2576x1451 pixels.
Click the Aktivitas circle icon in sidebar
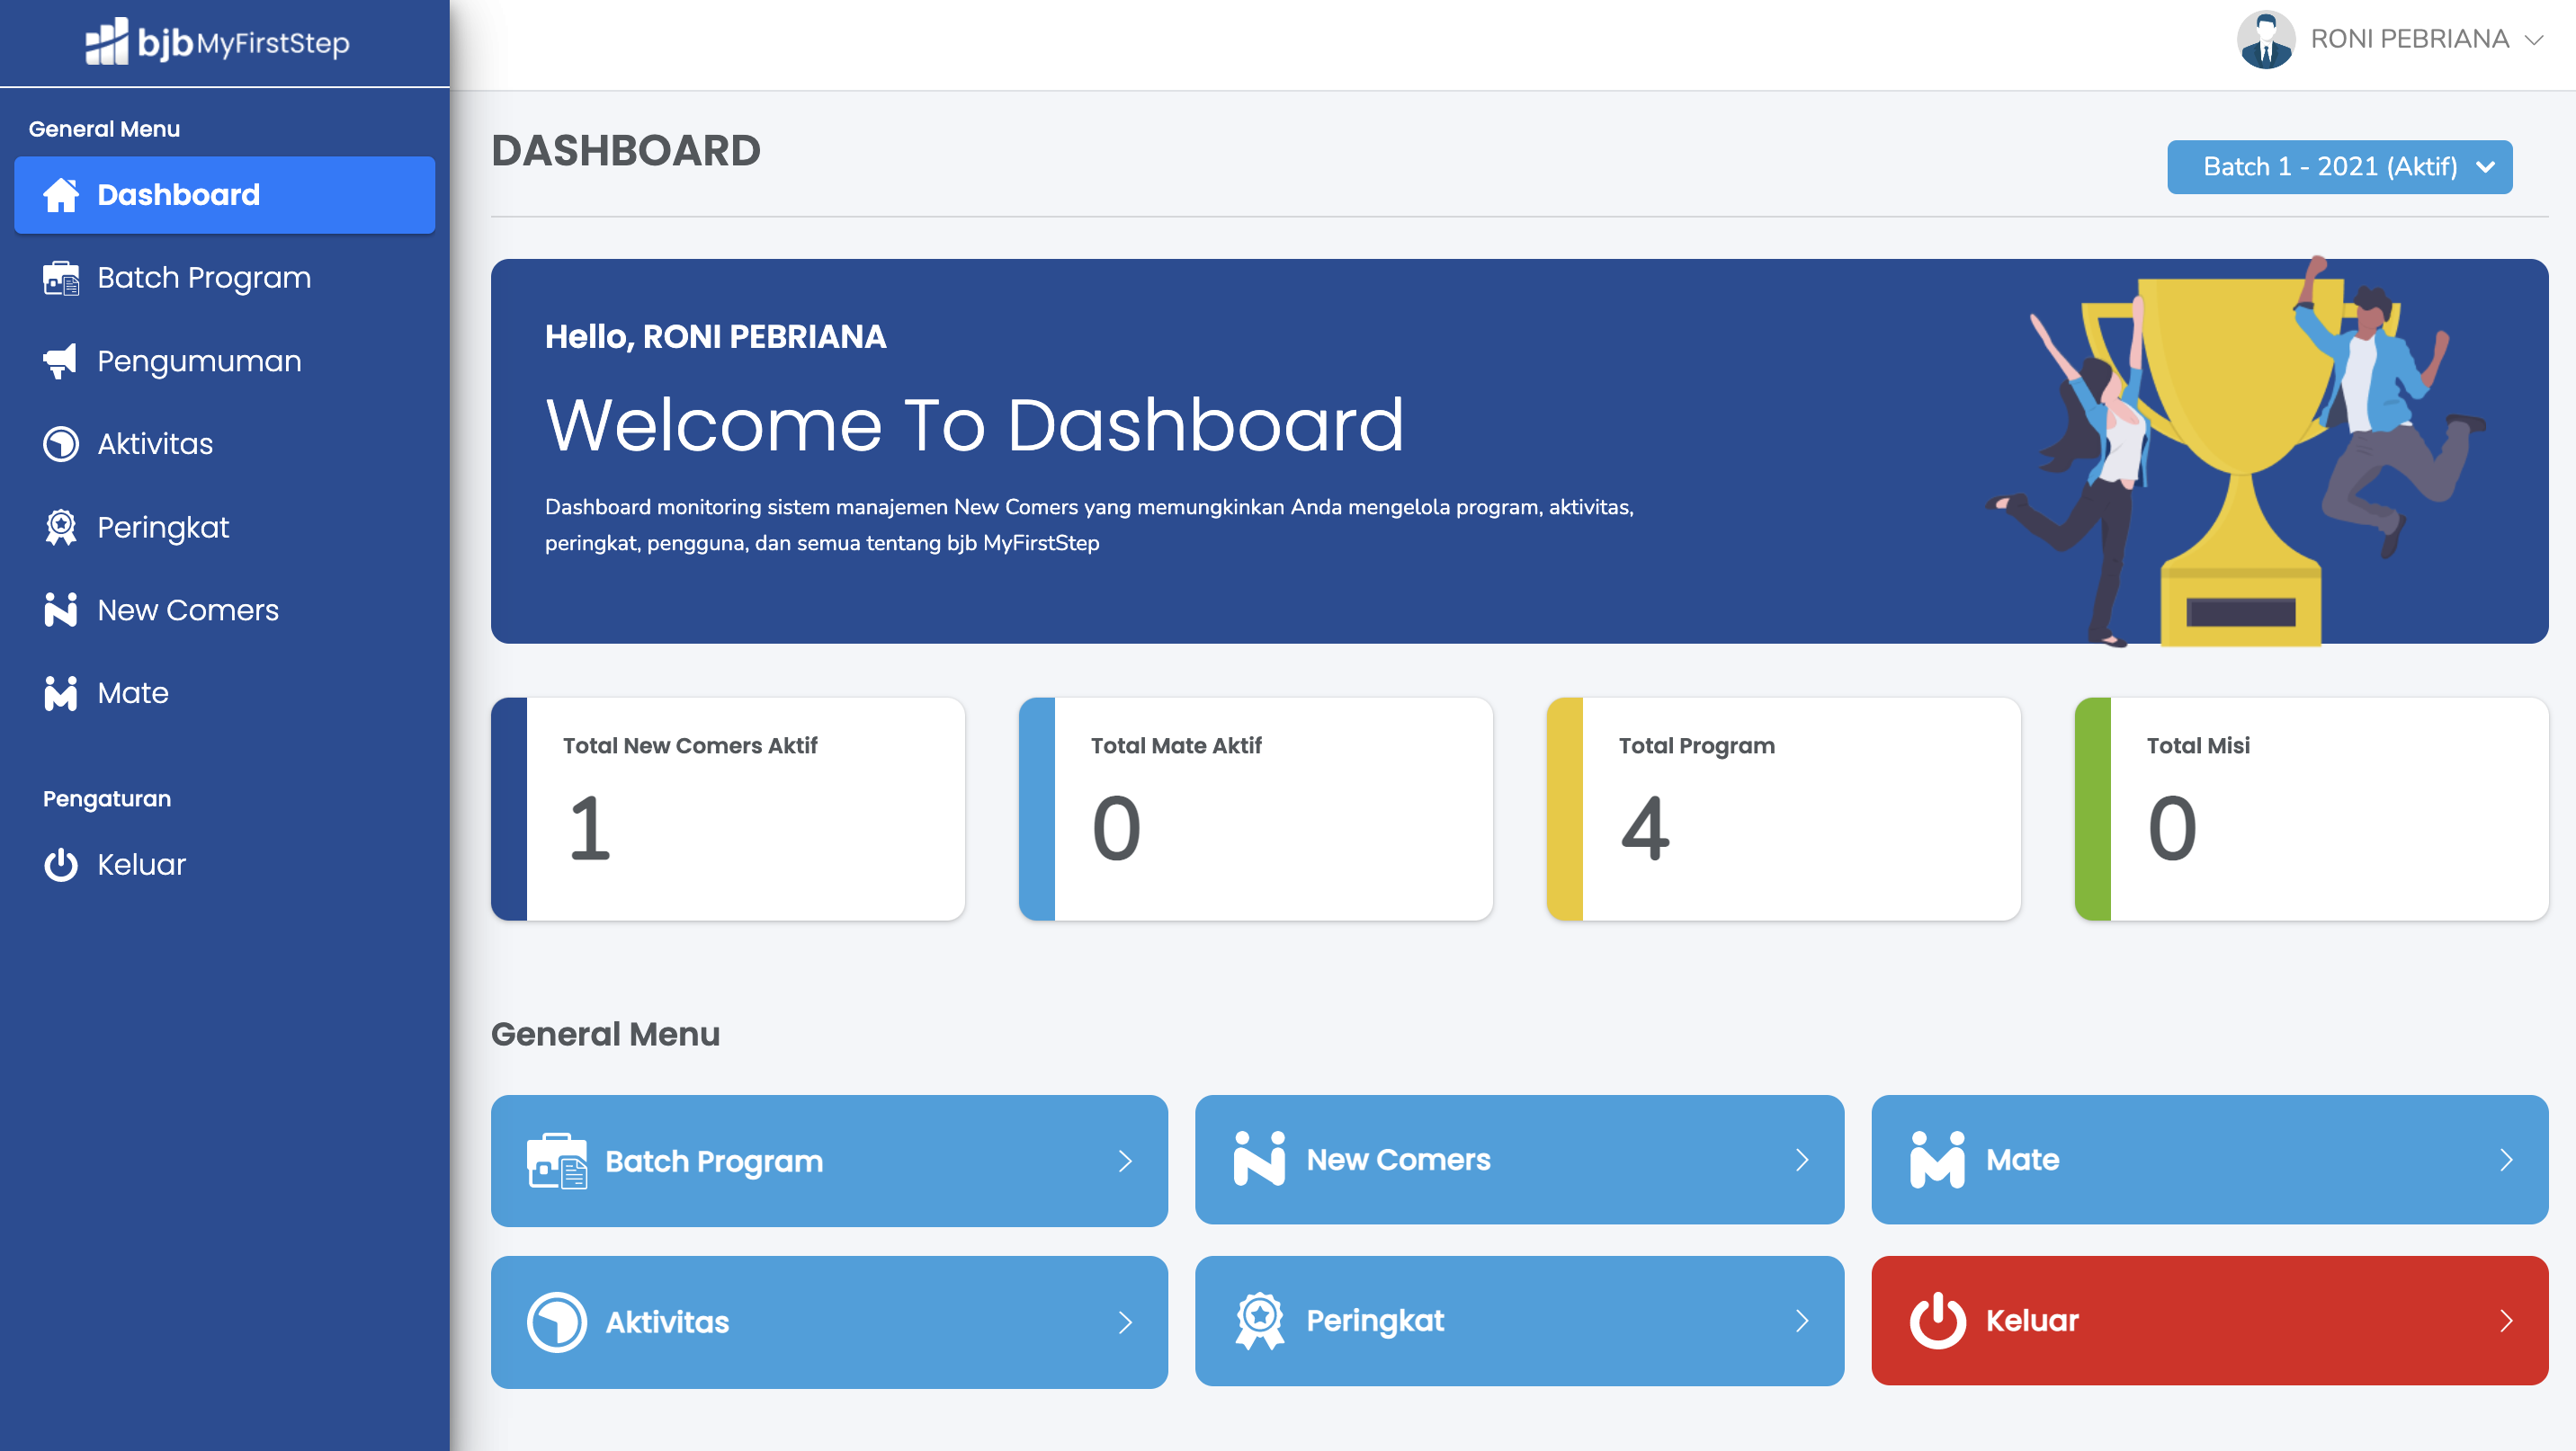[60, 444]
